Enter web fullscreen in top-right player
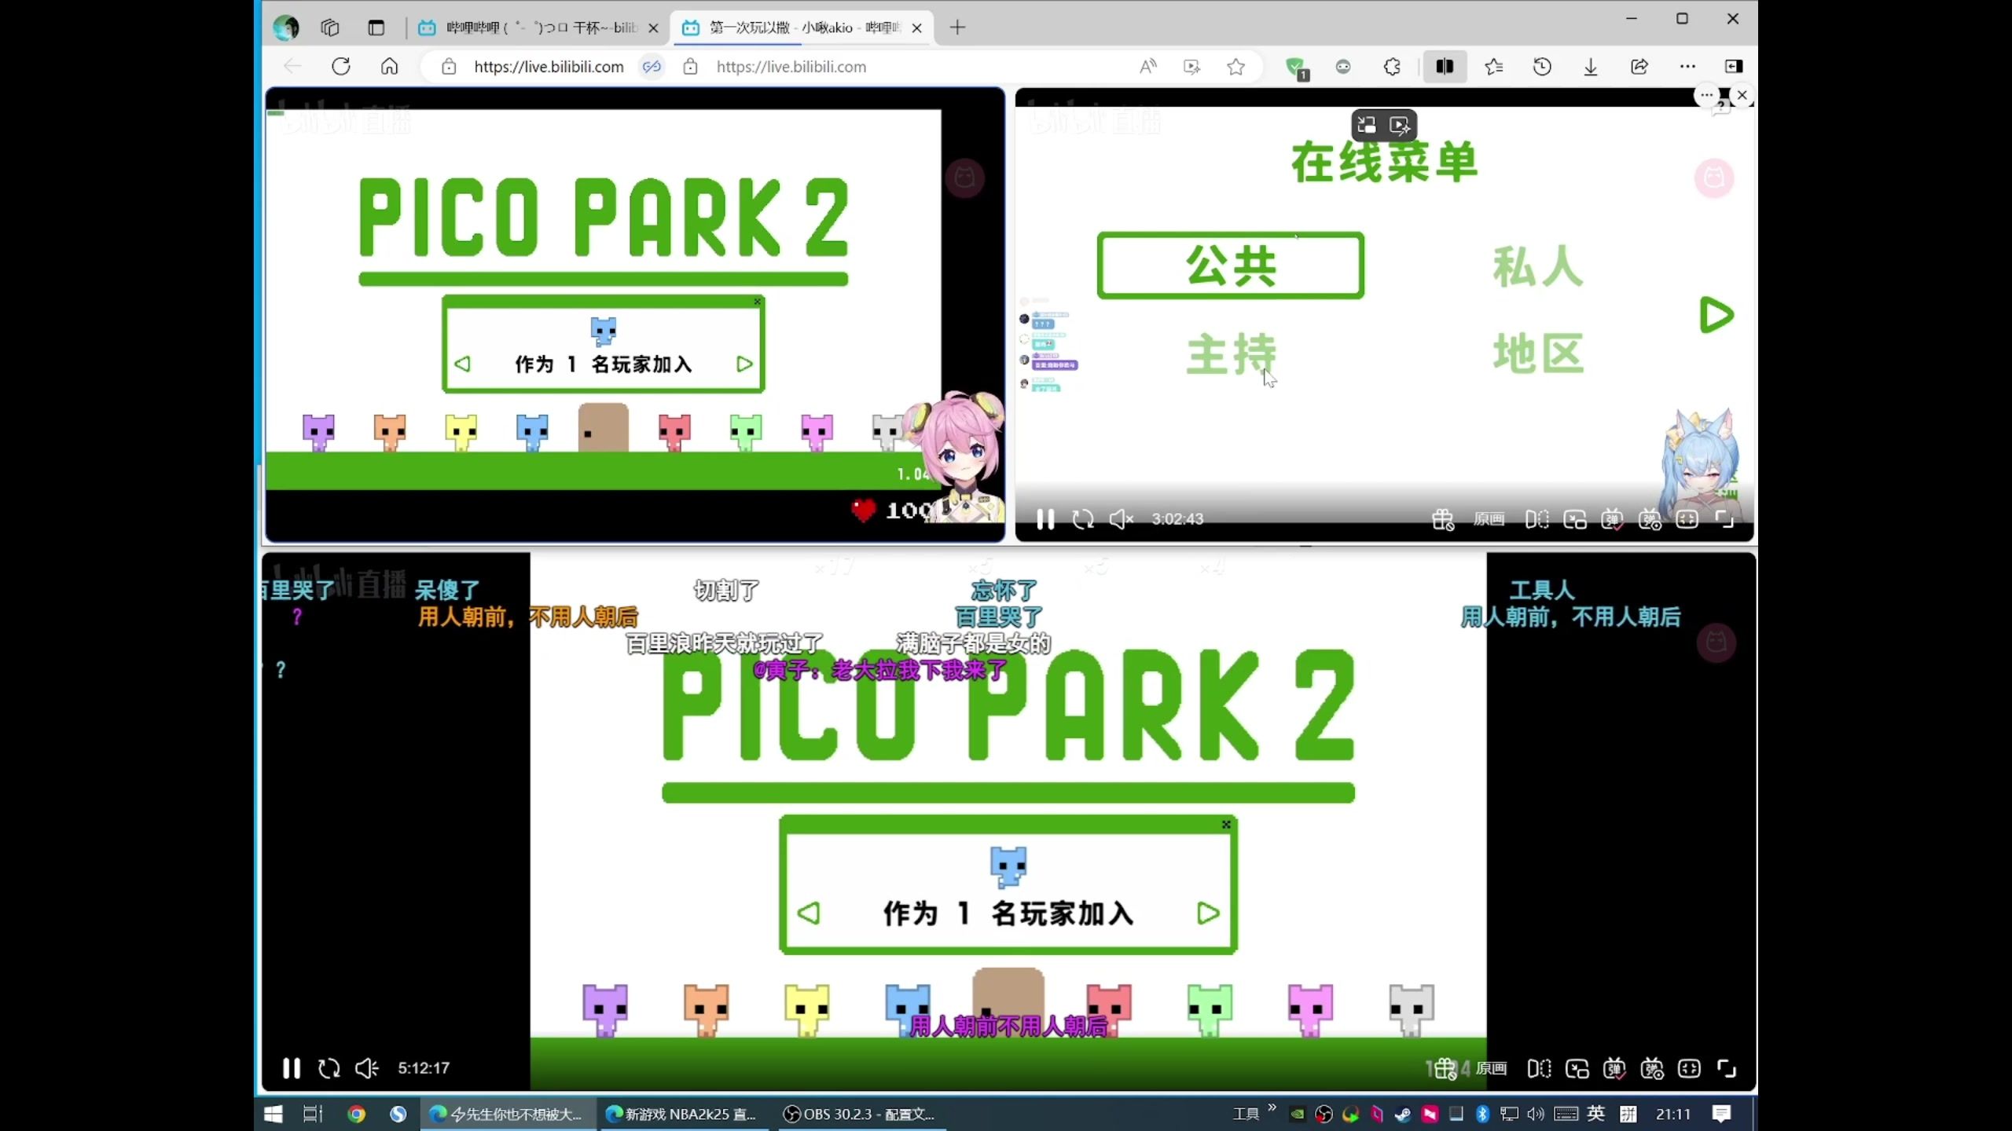 point(1687,519)
